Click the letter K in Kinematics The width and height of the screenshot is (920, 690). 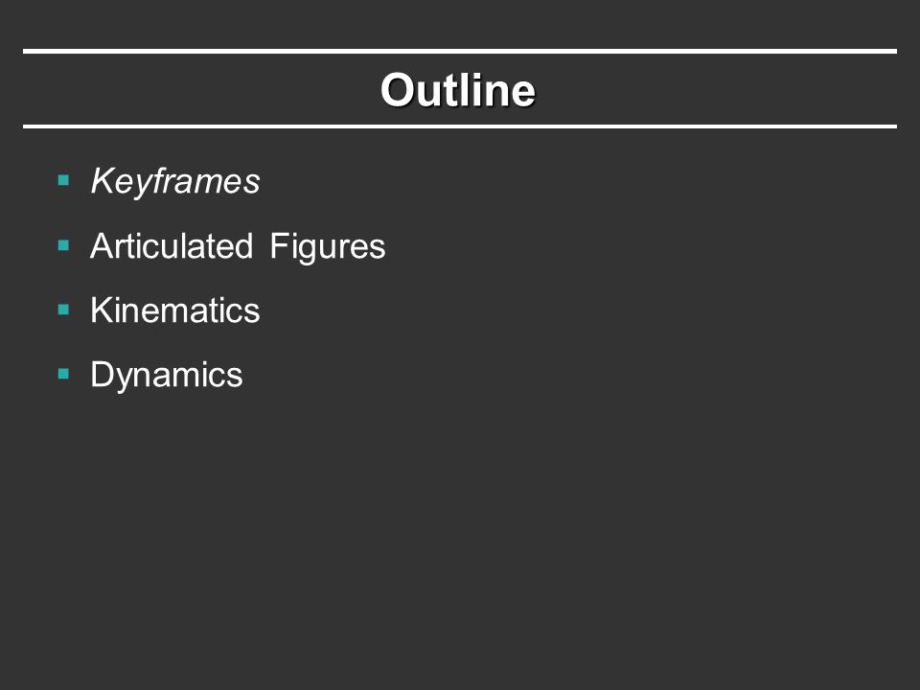tap(101, 310)
